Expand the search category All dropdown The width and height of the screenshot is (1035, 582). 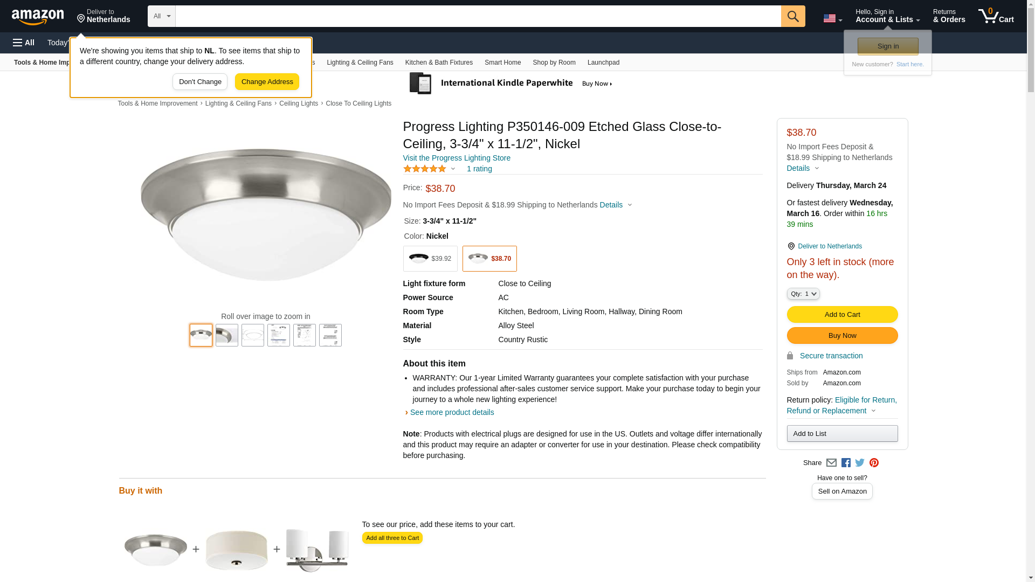click(161, 16)
